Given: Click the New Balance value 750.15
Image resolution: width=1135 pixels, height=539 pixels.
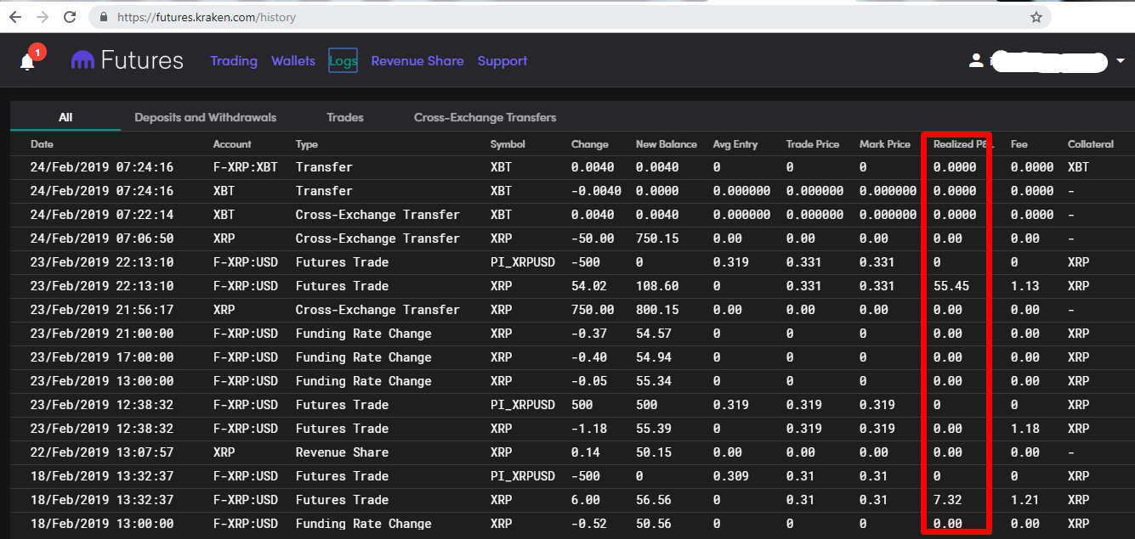Looking at the screenshot, I should point(657,239).
